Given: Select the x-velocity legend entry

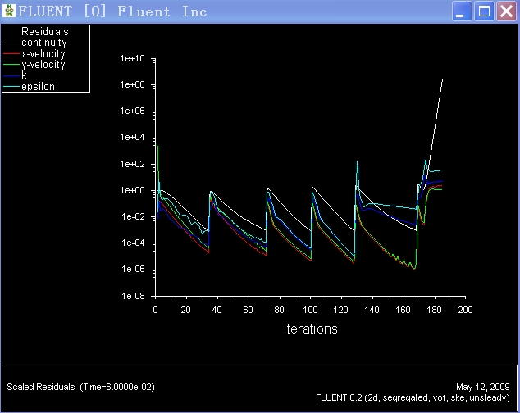Looking at the screenshot, I should click(43, 54).
